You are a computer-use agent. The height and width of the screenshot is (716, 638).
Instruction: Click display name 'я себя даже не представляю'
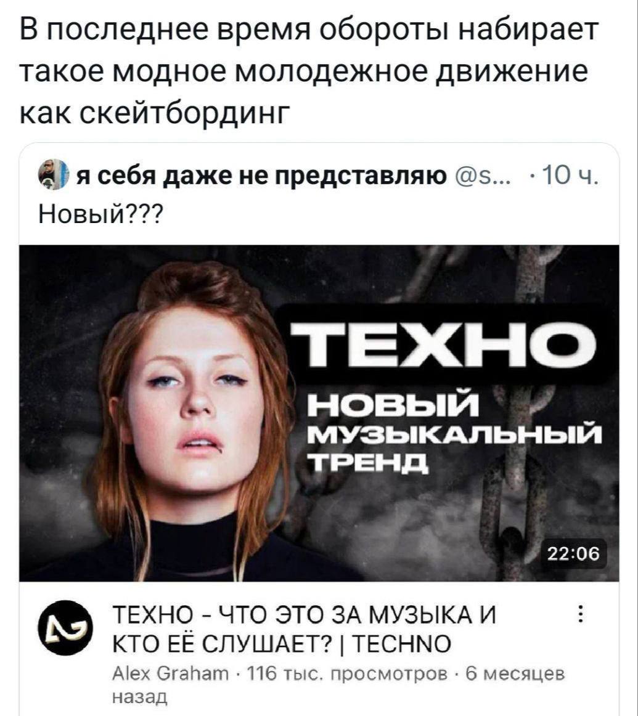[x=261, y=175]
